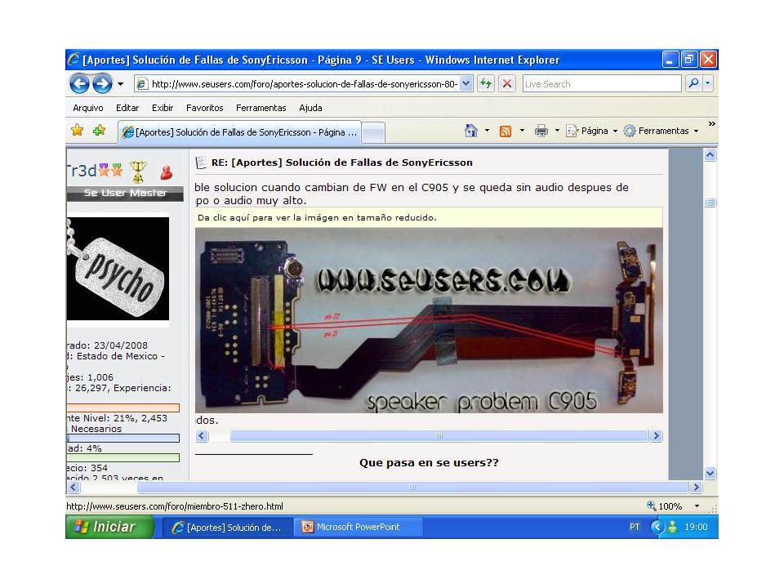Click the page vertical scroll up arrow

[710, 154]
